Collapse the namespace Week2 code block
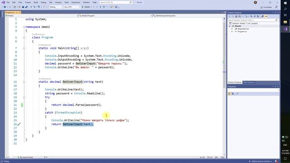The image size is (290, 163). point(24,27)
